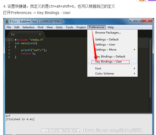
Task: Click the printf("asf\n"); line
Action: point(34,50)
